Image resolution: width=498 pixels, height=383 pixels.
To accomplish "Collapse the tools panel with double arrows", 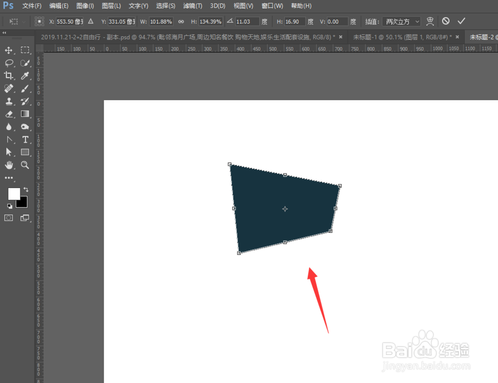I will coord(4,33).
